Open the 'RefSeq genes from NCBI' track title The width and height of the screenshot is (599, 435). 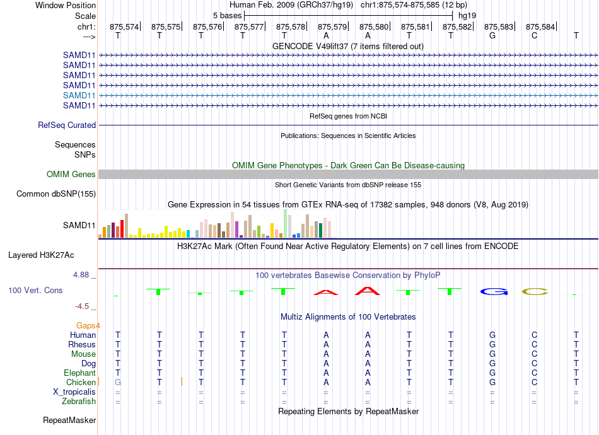pos(348,116)
